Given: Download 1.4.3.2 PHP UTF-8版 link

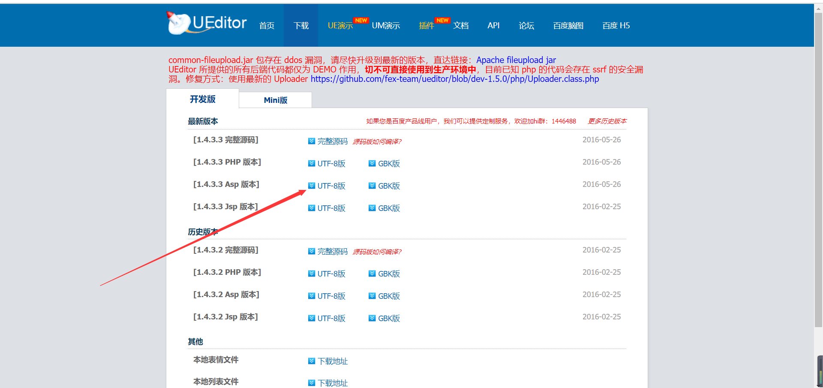Looking at the screenshot, I should (x=331, y=274).
